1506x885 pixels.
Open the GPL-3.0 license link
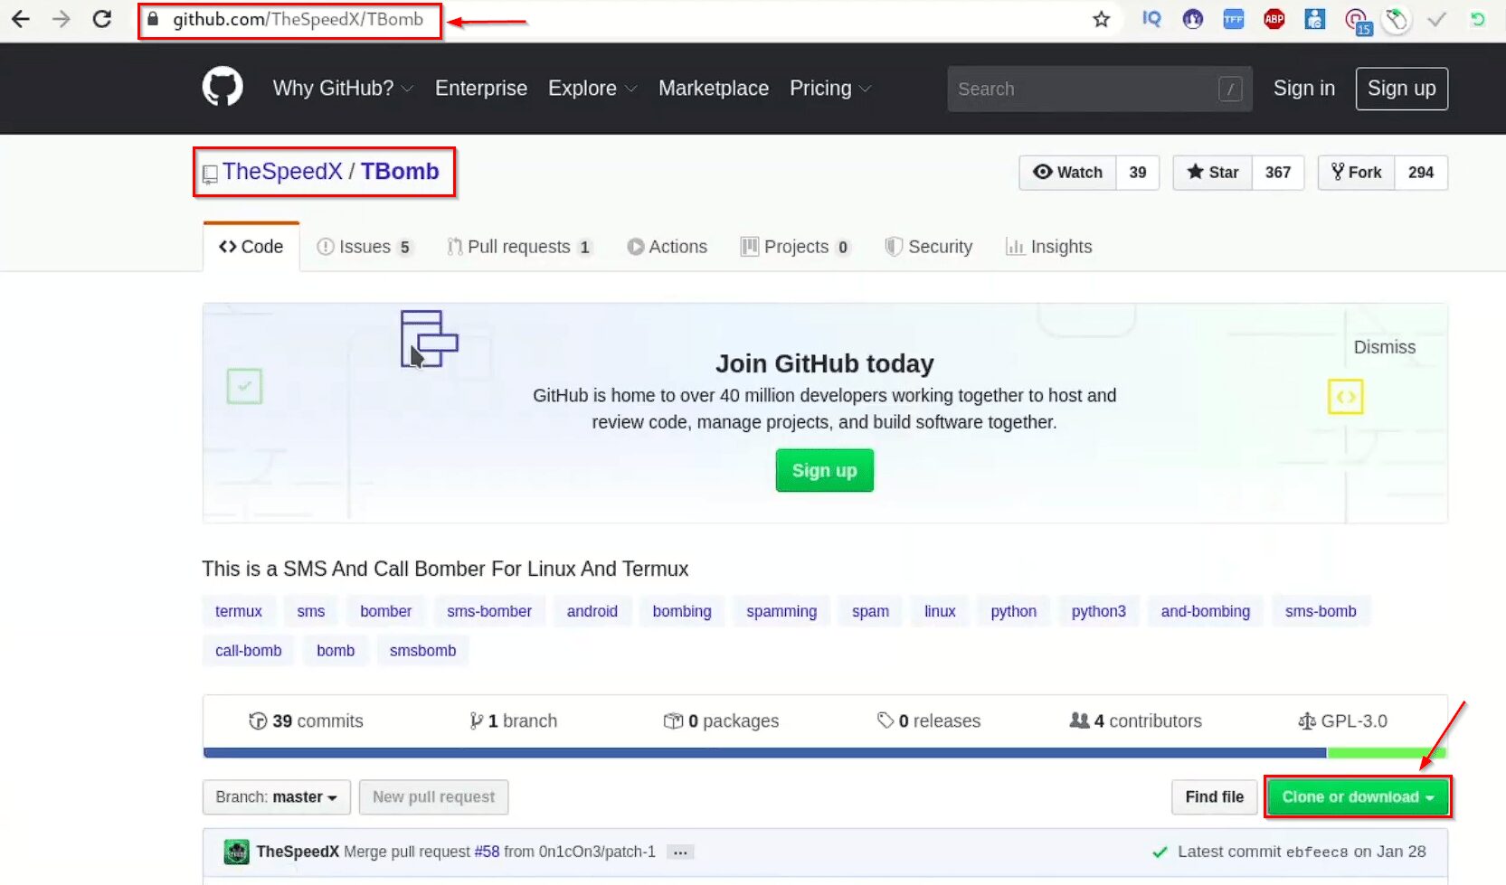click(1343, 721)
